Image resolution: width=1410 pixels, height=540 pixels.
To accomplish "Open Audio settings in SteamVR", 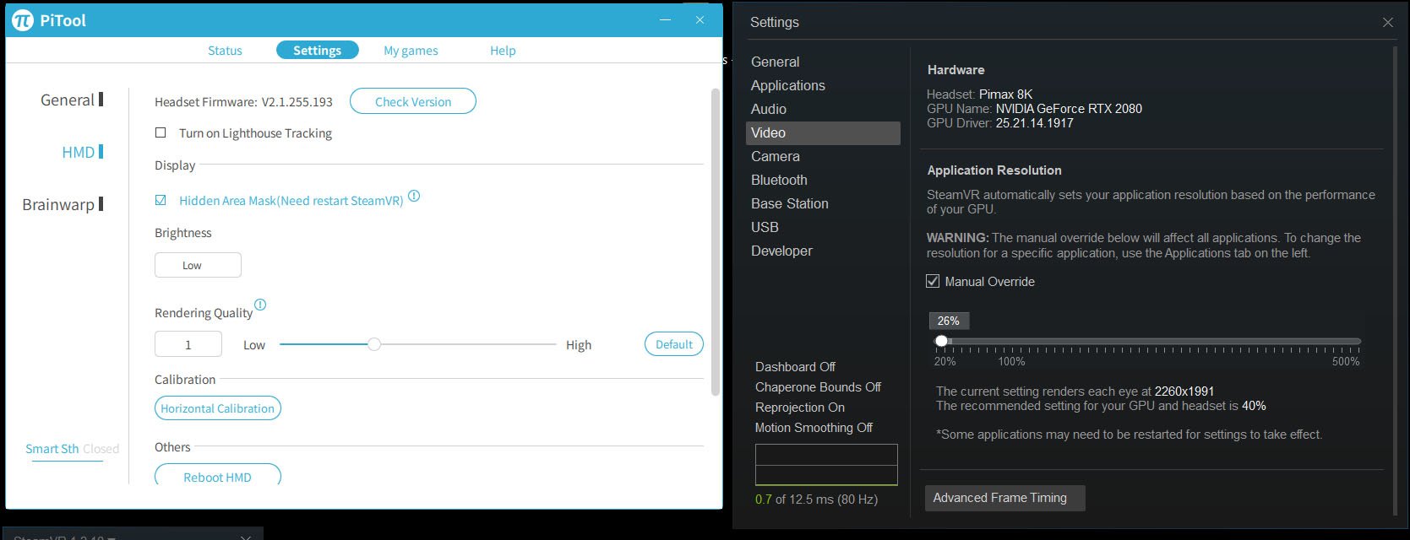I will tap(768, 109).
